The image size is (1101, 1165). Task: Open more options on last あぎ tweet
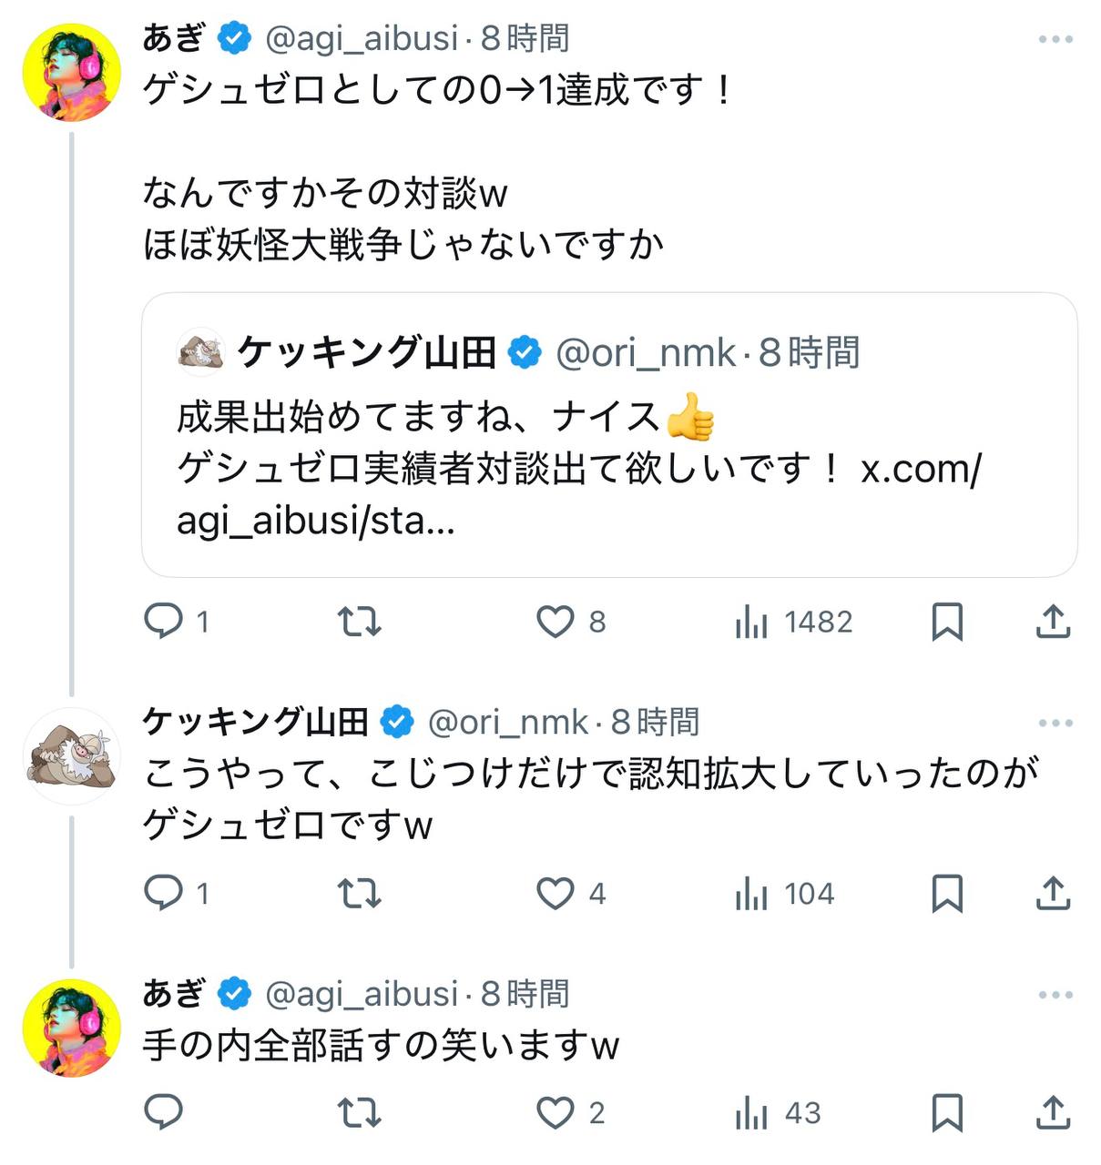[1055, 995]
